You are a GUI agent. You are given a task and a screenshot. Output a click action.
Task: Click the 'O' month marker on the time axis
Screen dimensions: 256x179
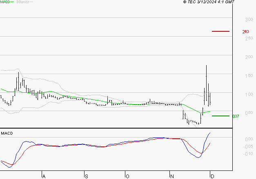click(127, 176)
